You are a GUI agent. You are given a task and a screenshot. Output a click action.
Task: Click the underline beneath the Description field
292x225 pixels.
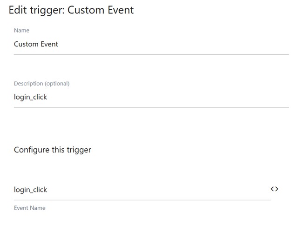(x=151, y=107)
